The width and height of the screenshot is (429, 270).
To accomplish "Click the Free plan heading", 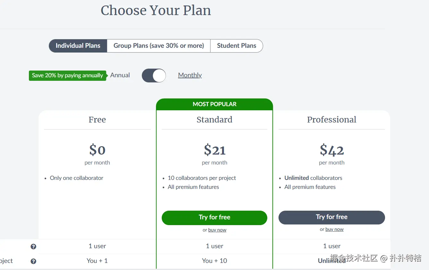I will [97, 120].
